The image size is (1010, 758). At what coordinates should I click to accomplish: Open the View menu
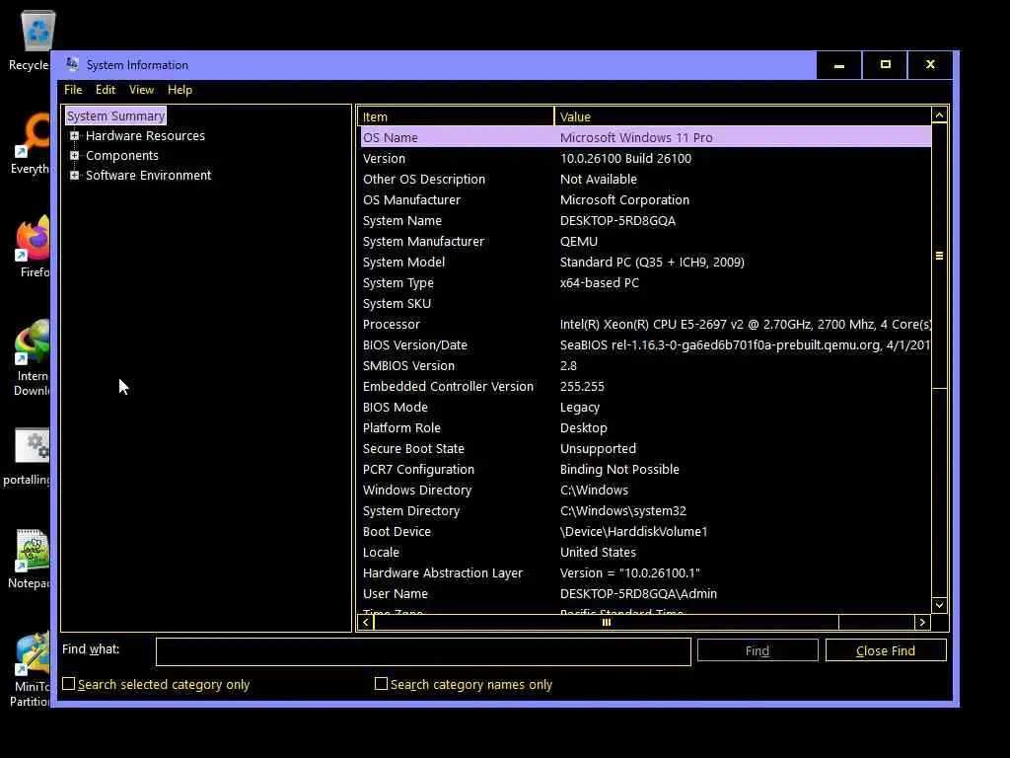(141, 90)
